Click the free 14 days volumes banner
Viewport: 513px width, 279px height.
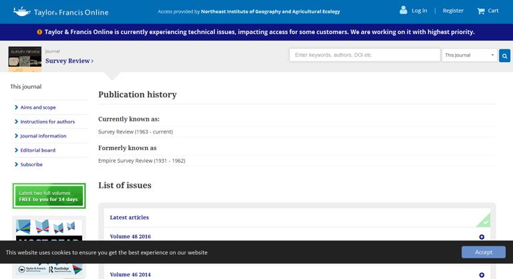tap(49, 196)
